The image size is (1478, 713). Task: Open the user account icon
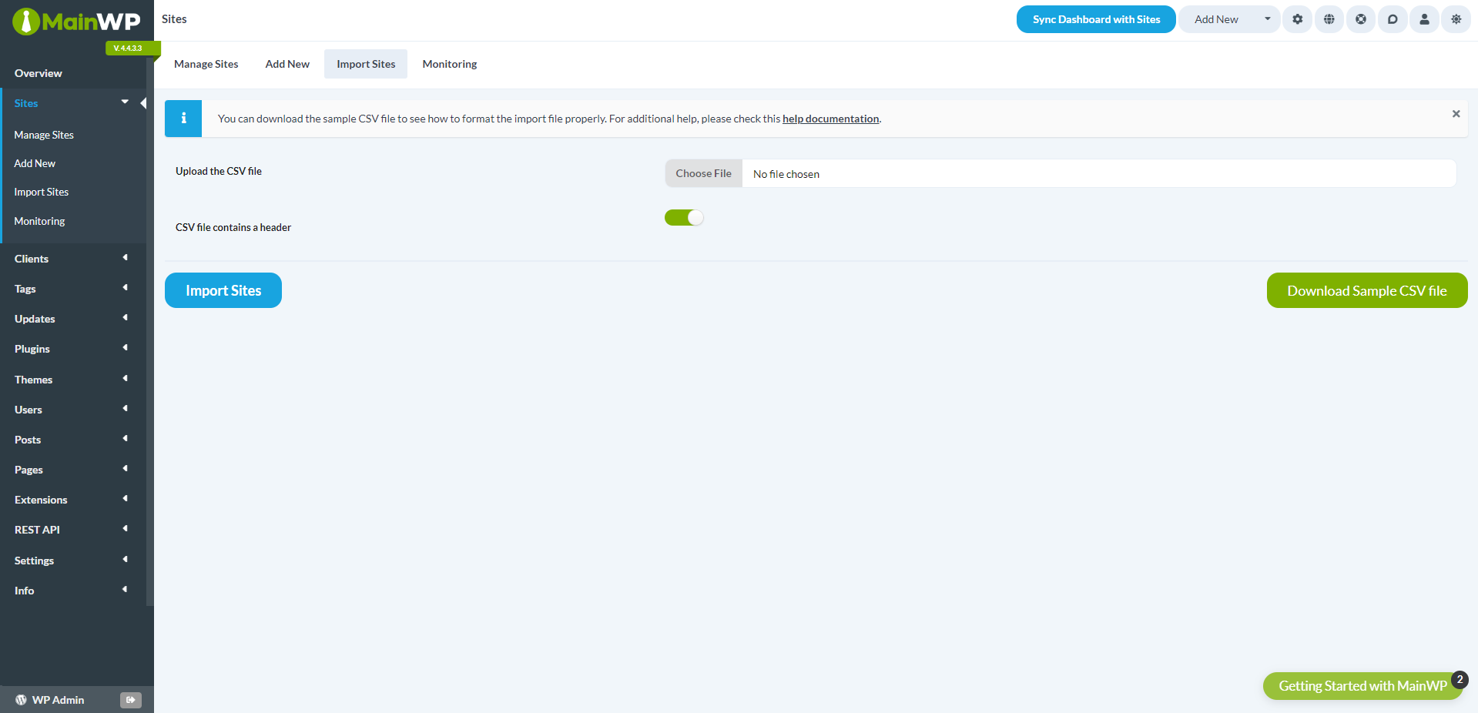tap(1424, 19)
